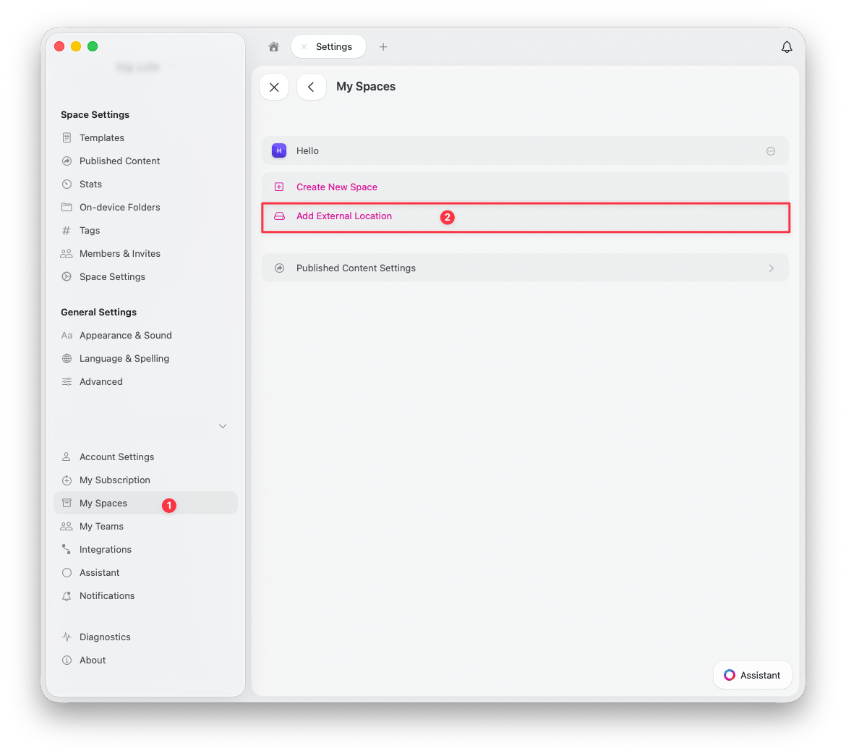Click the My Subscription icon
The height and width of the screenshot is (756, 846).
[x=67, y=480]
